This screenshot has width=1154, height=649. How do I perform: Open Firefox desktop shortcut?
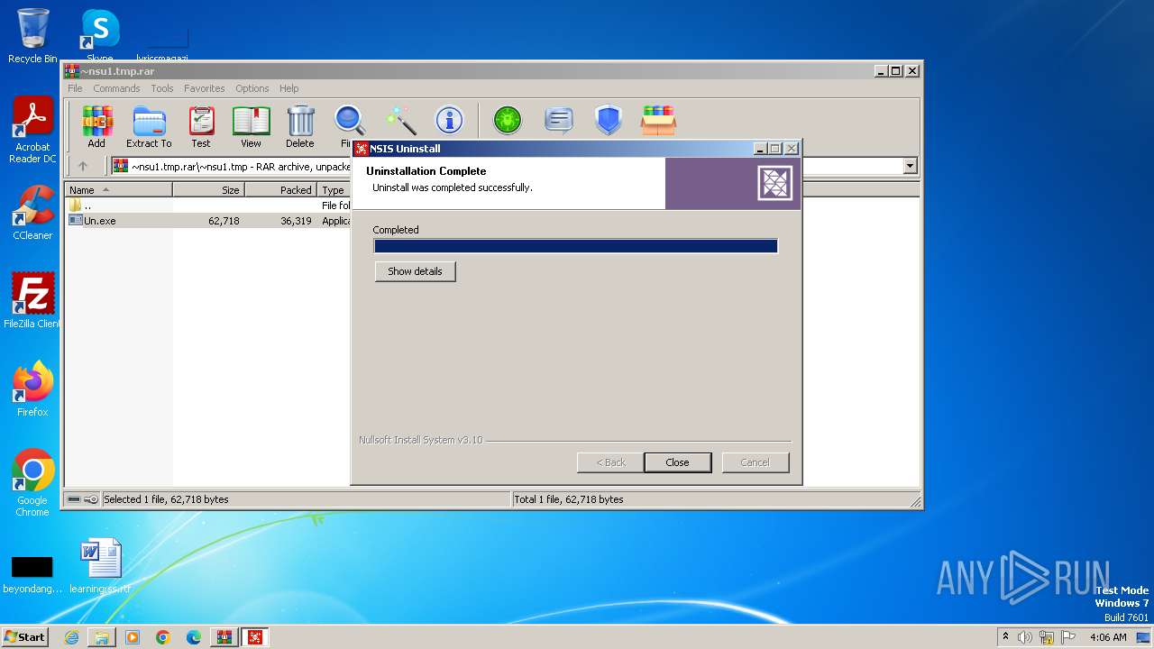click(32, 389)
